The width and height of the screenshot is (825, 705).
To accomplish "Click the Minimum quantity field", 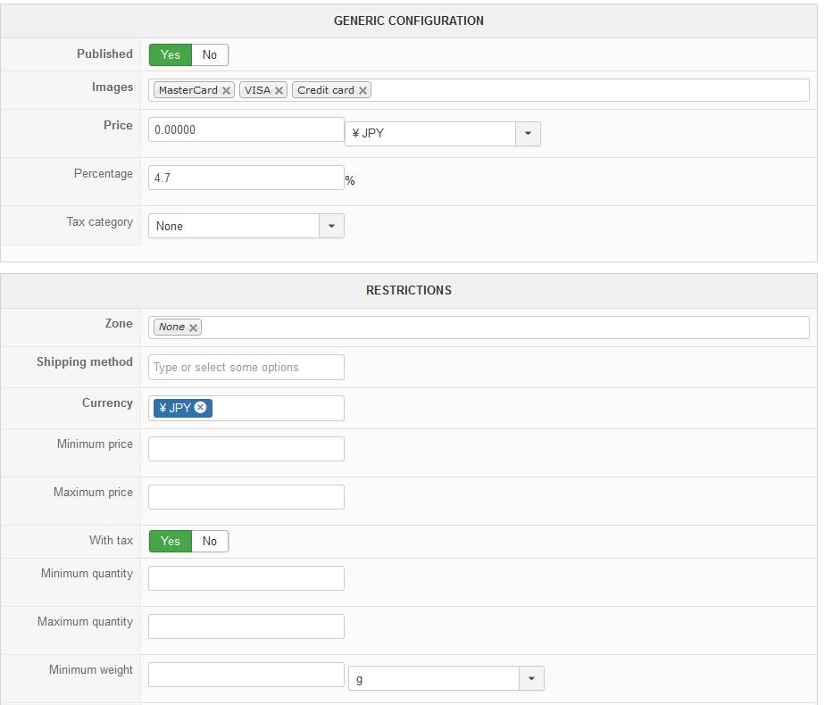I will (246, 578).
